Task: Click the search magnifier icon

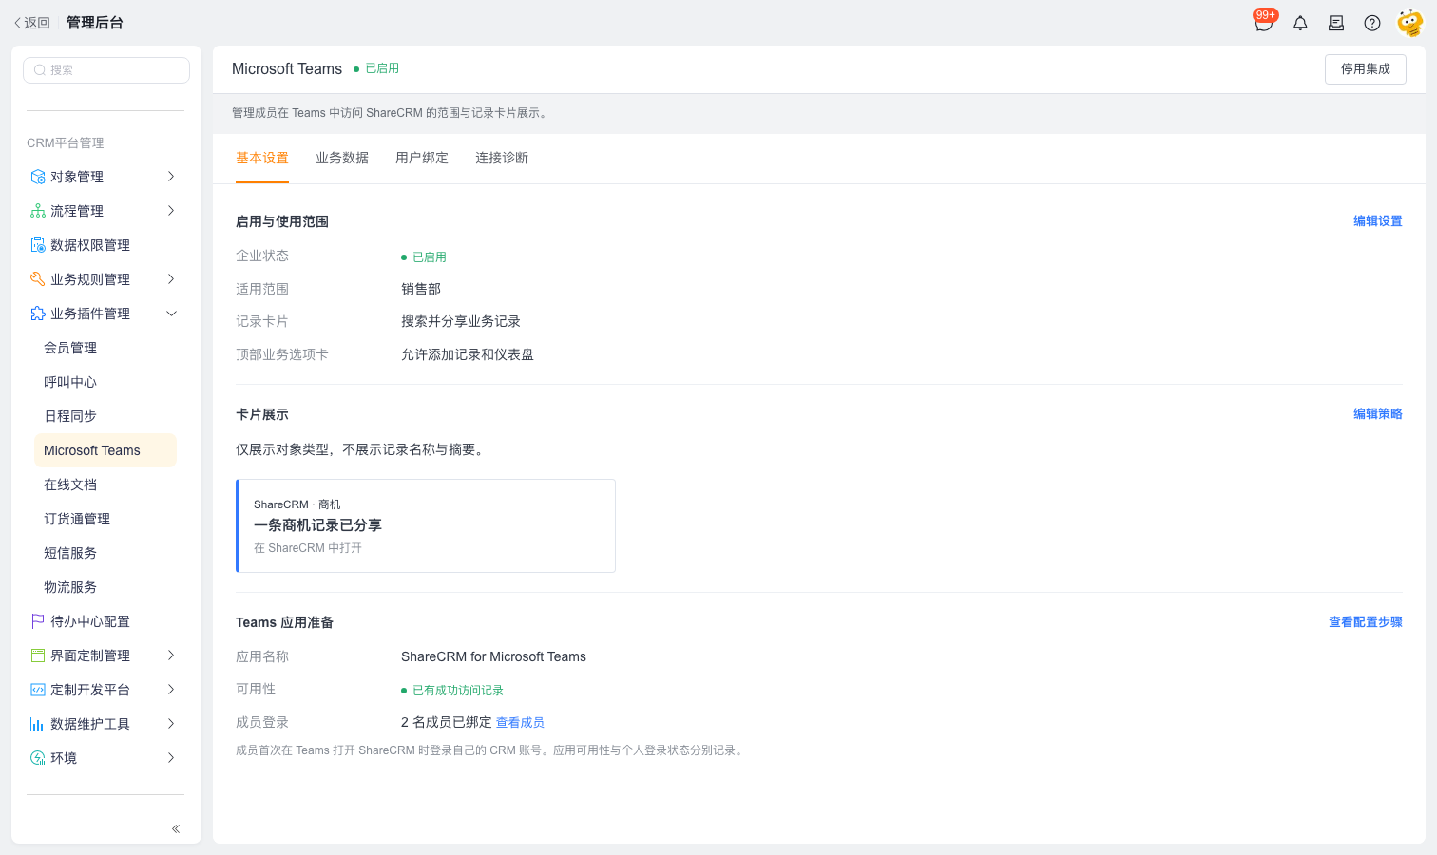Action: (40, 70)
